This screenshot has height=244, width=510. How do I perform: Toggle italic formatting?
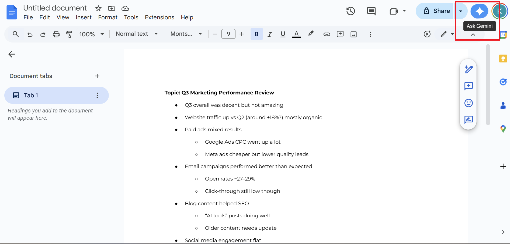click(269, 34)
